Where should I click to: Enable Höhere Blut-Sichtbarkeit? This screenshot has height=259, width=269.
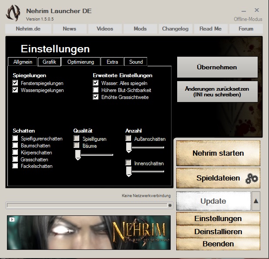point(96,90)
